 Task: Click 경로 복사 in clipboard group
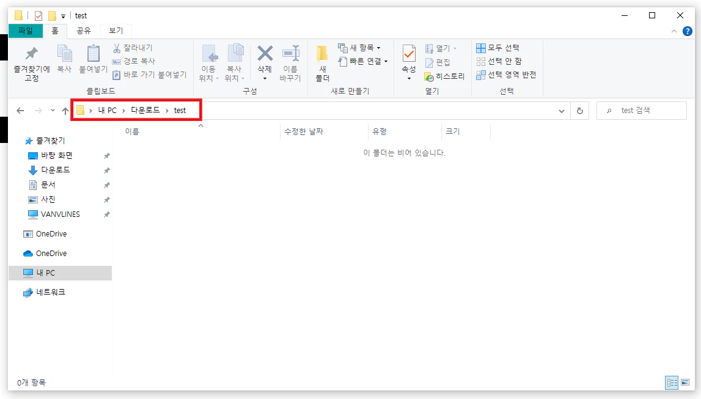(134, 60)
